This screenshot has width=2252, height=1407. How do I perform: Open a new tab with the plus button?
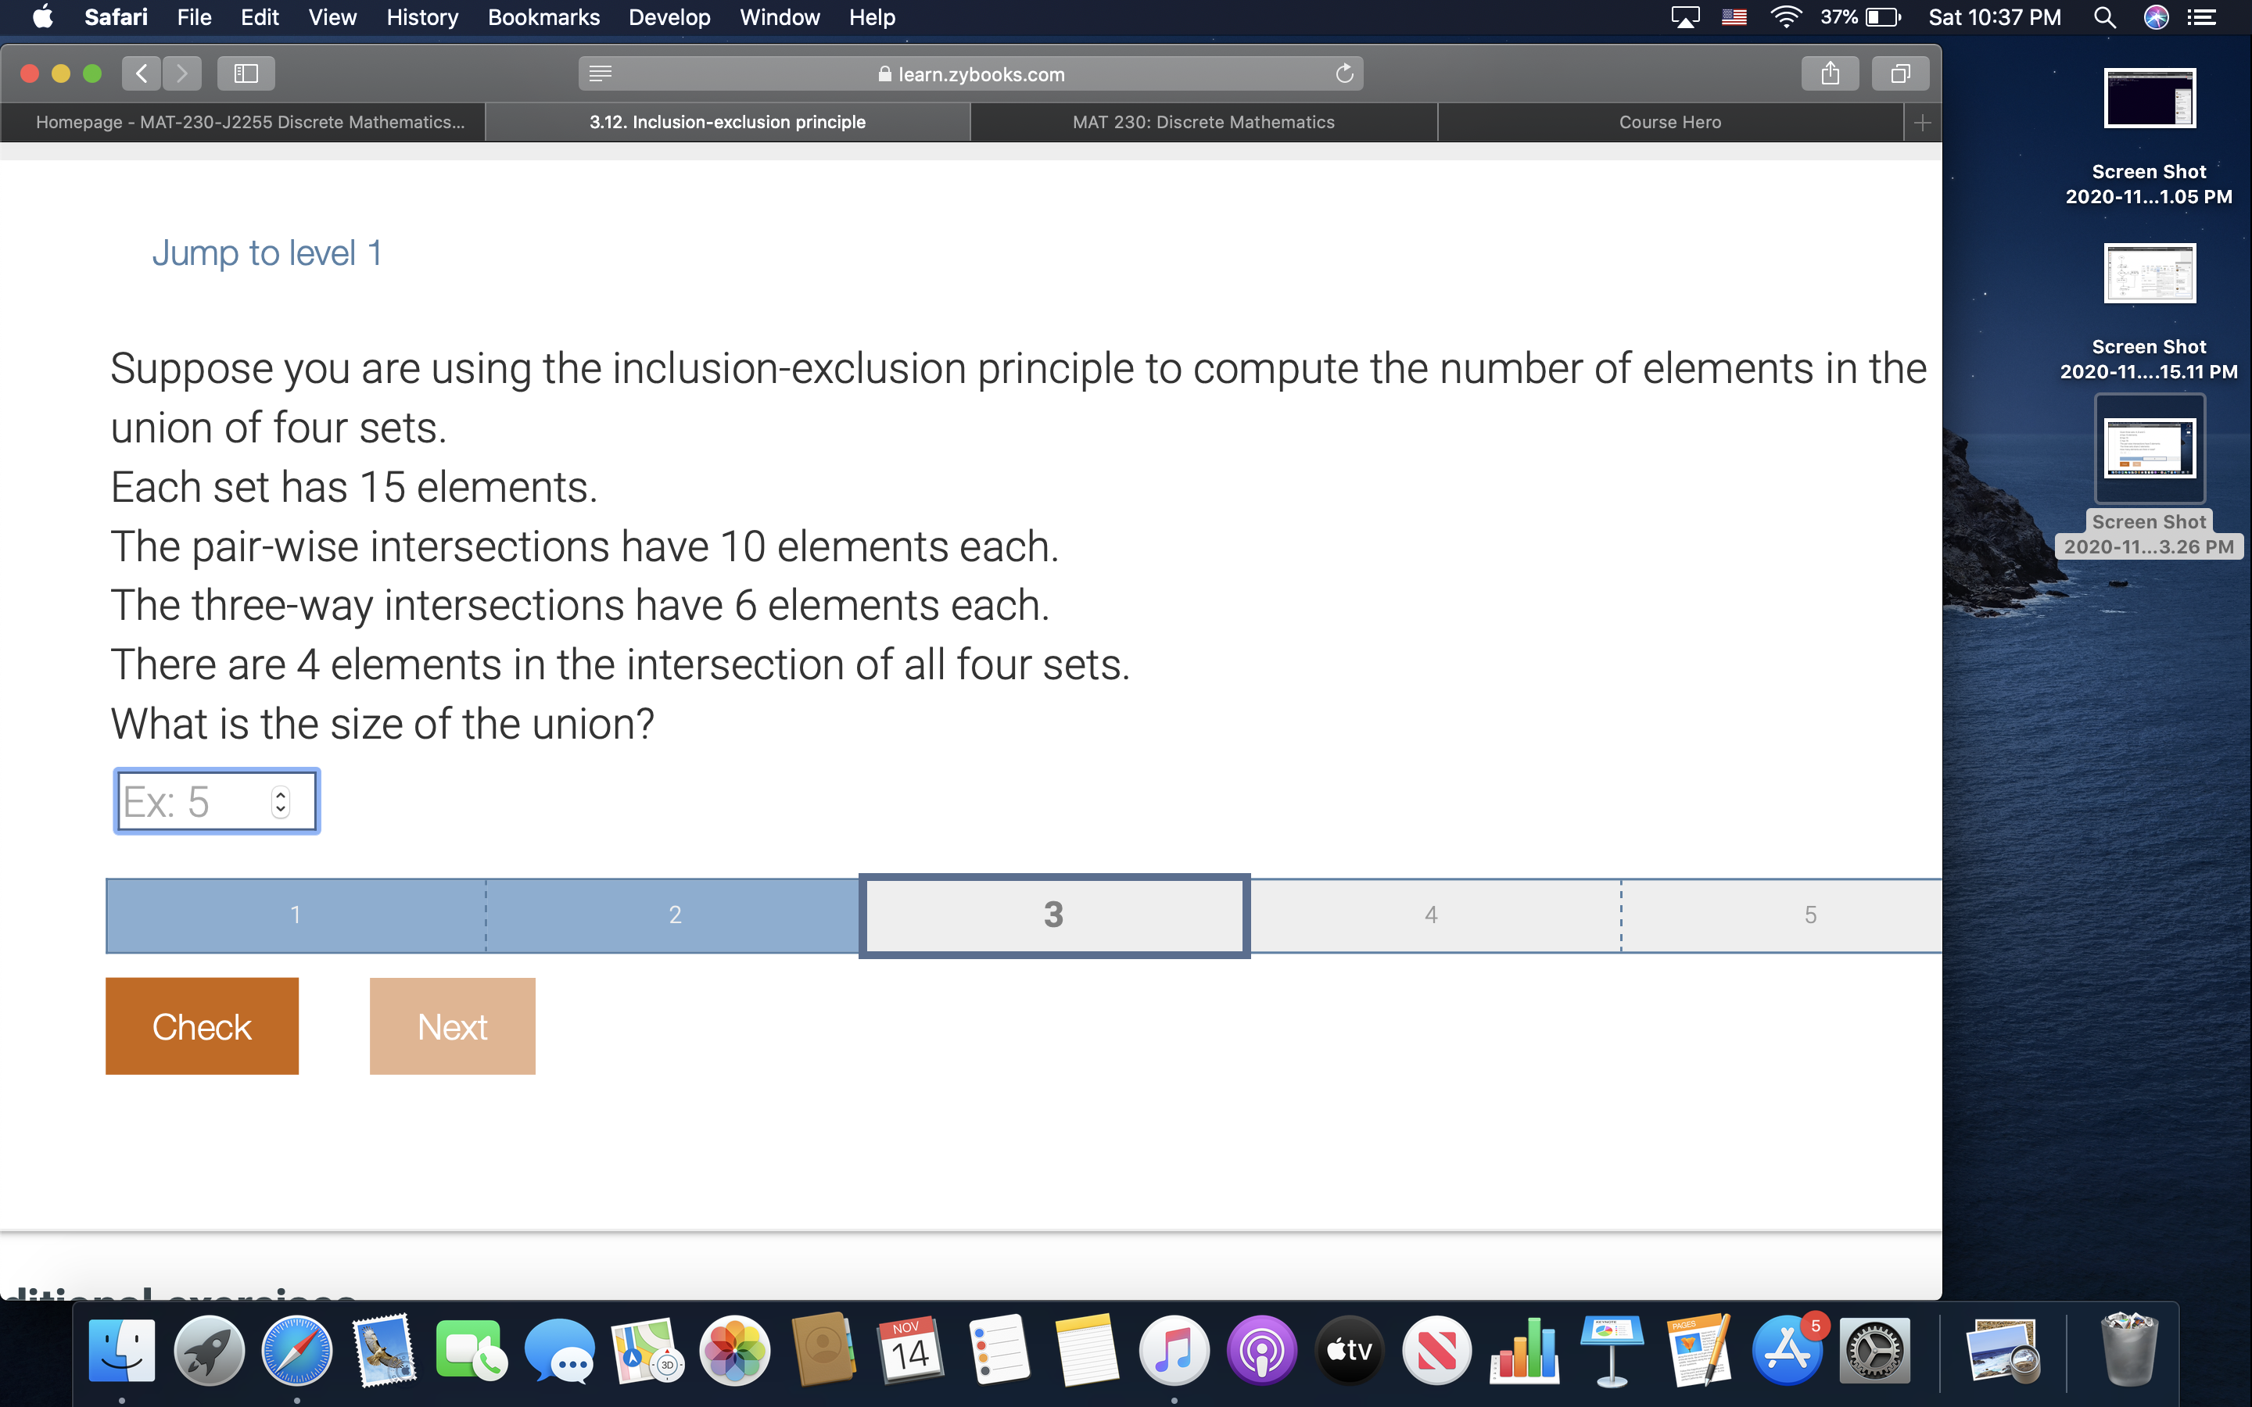(1923, 121)
